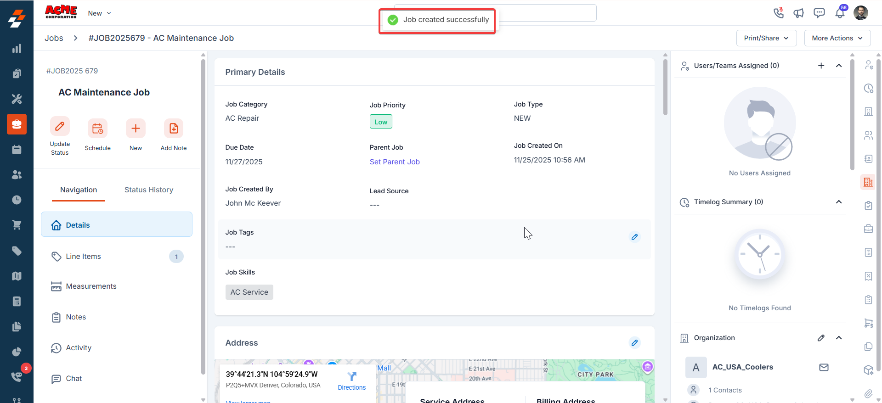Click the price tag icon in left sidebar
Screen dimensions: 882x403
pos(17,251)
